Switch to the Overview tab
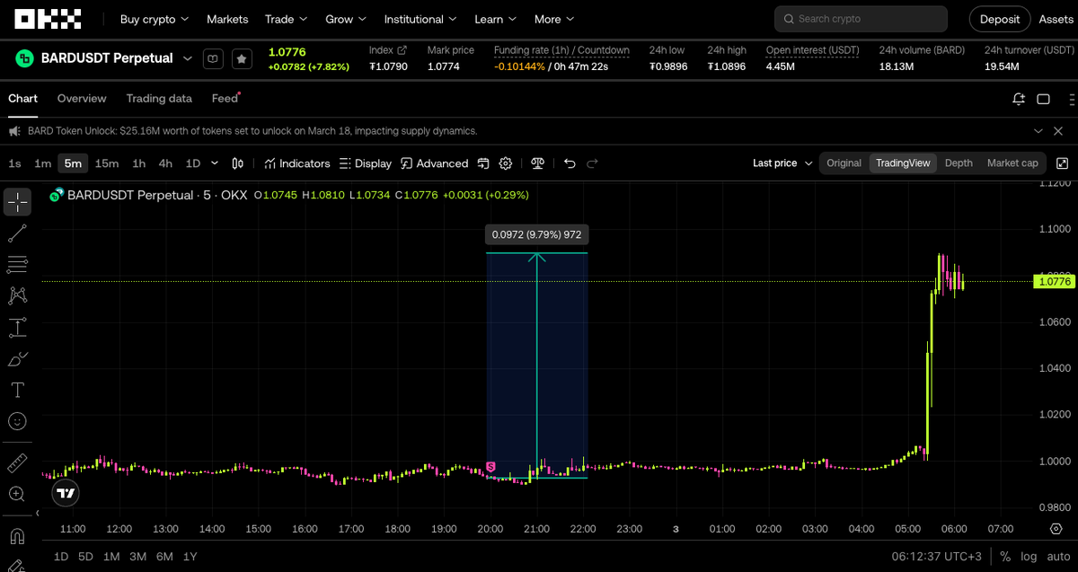Screen dimensions: 1078x572 pos(82,99)
